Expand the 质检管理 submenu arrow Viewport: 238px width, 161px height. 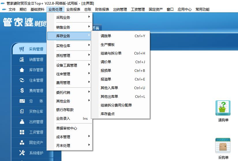pos(89,55)
